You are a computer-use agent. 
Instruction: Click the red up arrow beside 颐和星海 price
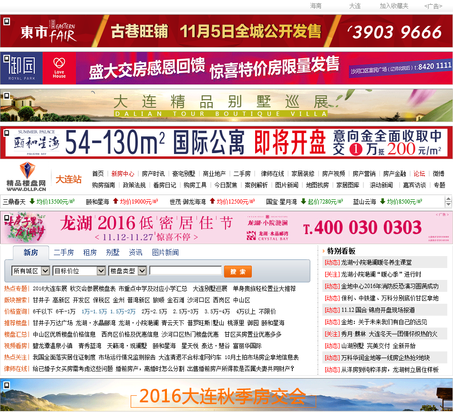(115, 201)
